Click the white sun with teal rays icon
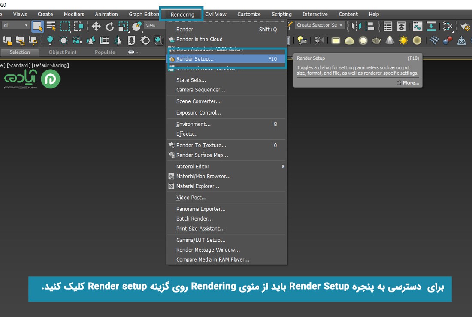The width and height of the screenshot is (472, 317). click(64, 40)
